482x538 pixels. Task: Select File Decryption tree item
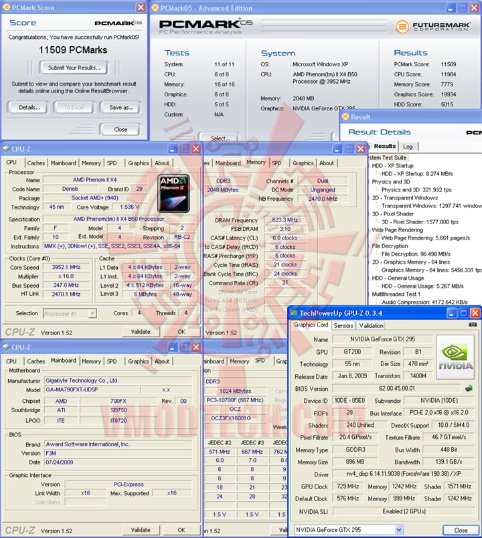(390, 246)
